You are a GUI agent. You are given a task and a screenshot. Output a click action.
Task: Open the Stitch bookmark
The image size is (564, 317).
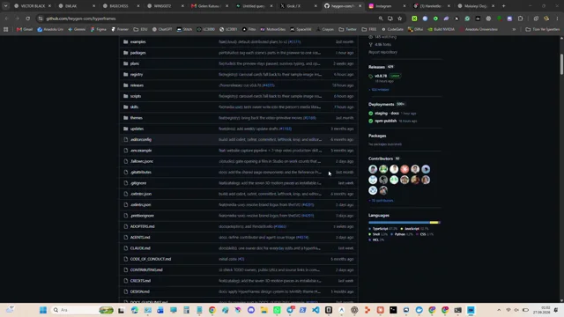(184, 29)
